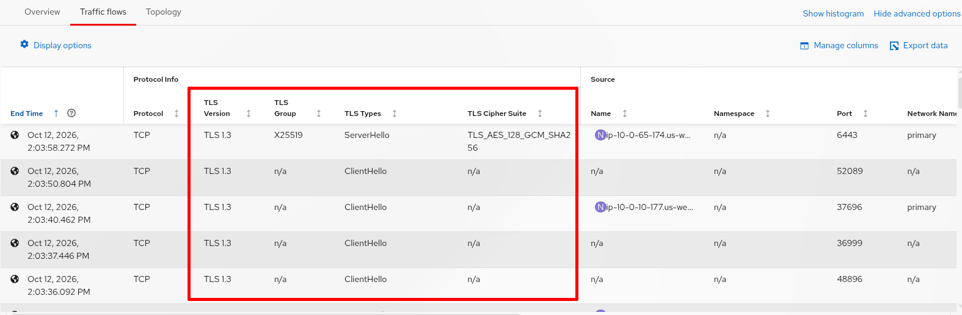Click globe icon on 2:03:58.272 PM row
The image size is (962, 315).
[x=15, y=135]
